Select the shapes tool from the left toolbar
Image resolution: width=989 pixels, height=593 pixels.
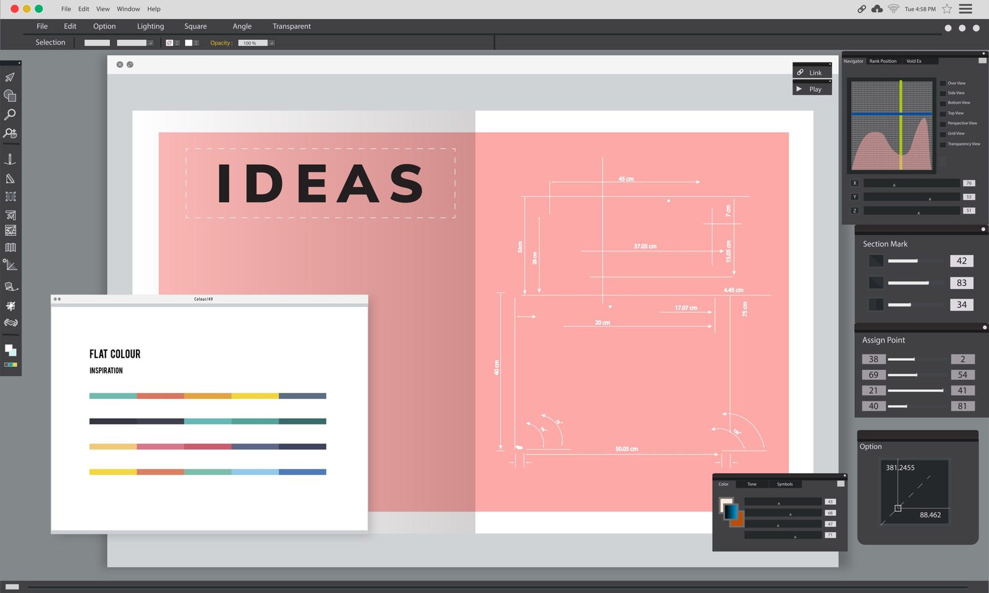(10, 96)
